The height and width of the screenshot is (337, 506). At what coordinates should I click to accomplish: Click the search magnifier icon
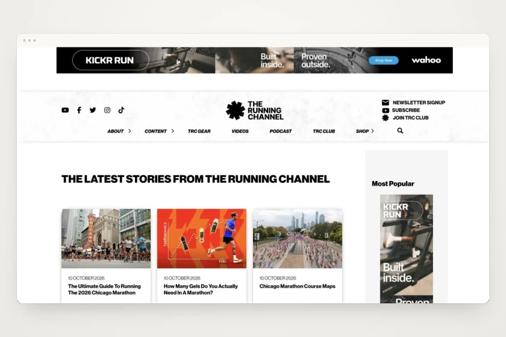(x=400, y=131)
